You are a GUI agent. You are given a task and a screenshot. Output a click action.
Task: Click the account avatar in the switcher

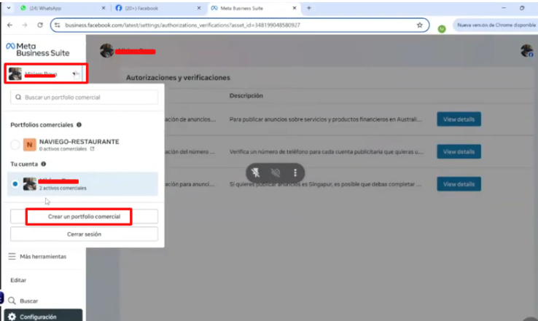click(15, 74)
